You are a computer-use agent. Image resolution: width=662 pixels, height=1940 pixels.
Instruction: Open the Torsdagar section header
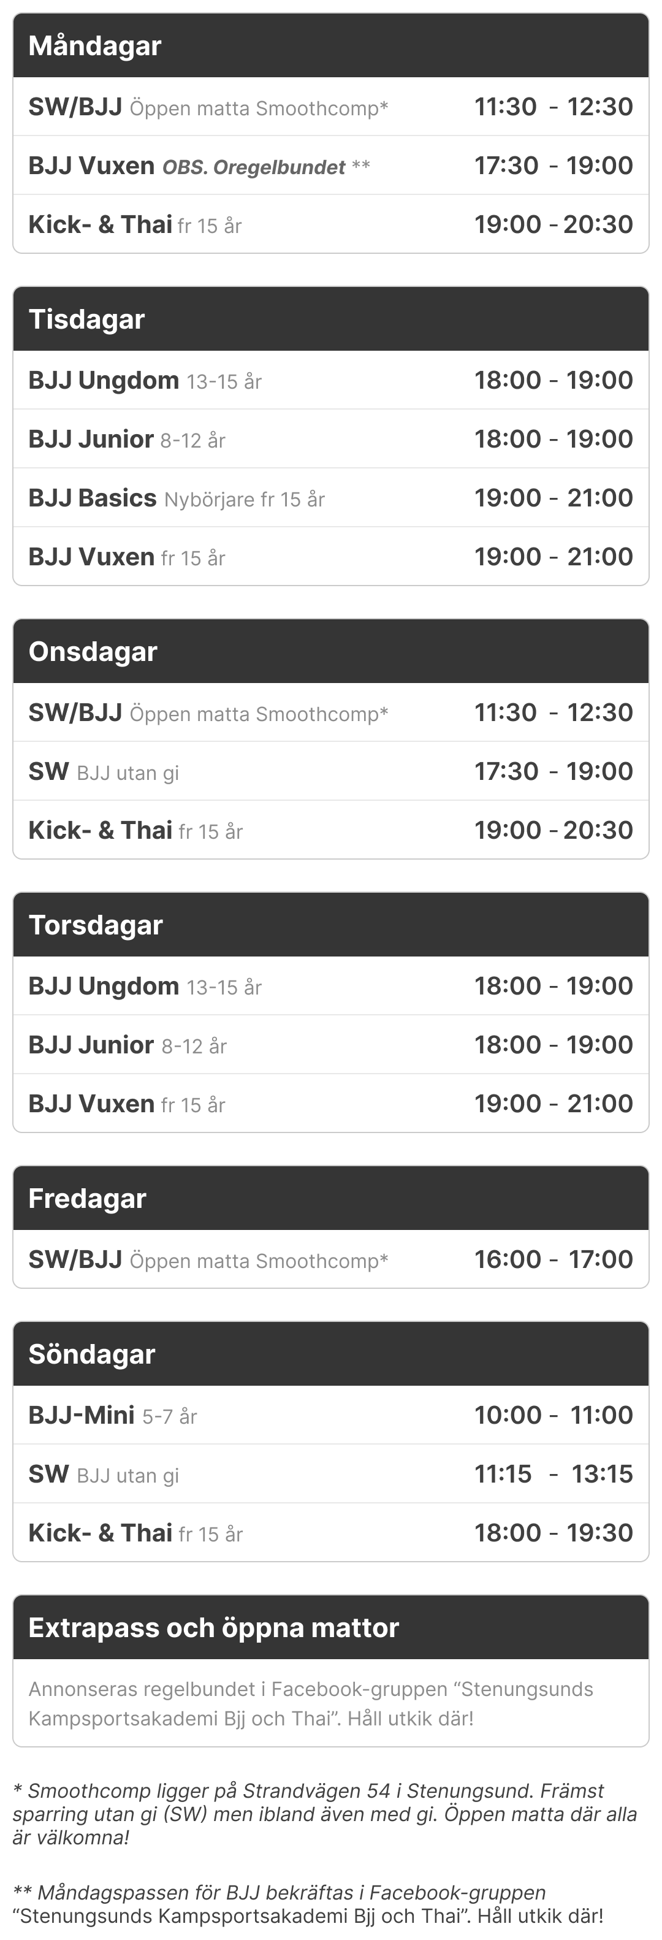330,925
